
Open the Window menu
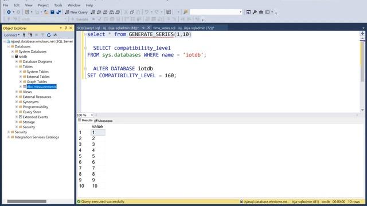pos(74,5)
